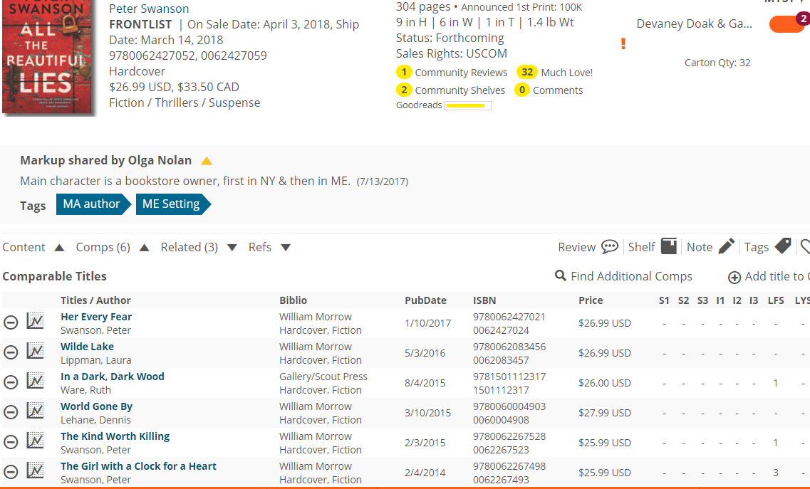The image size is (810, 489).
Task: Open In a Dark, Dark Wood title
Action: point(113,377)
